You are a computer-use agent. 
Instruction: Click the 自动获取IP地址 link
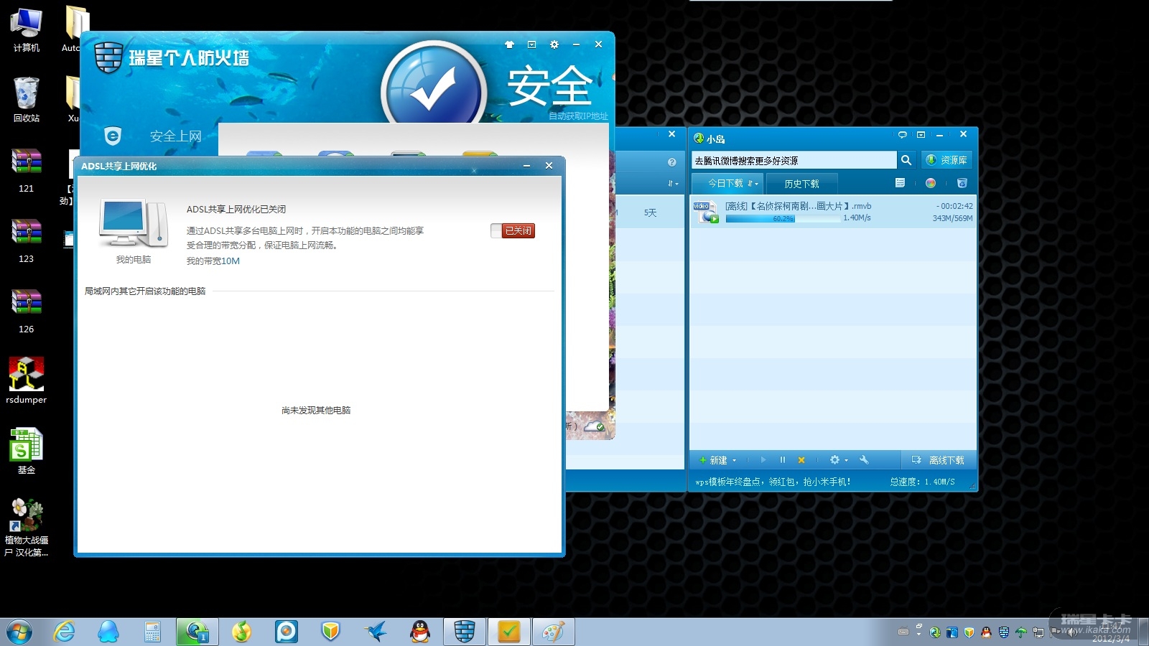(x=578, y=116)
